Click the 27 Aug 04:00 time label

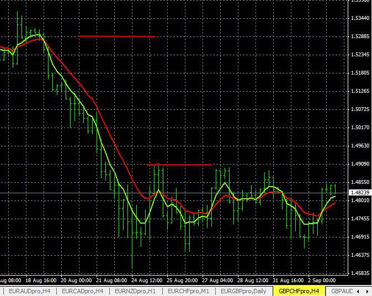coord(217,281)
